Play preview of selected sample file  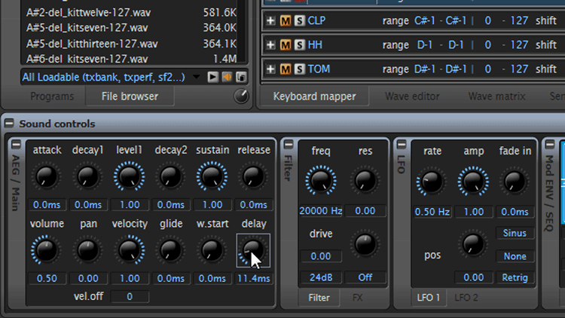(213, 77)
